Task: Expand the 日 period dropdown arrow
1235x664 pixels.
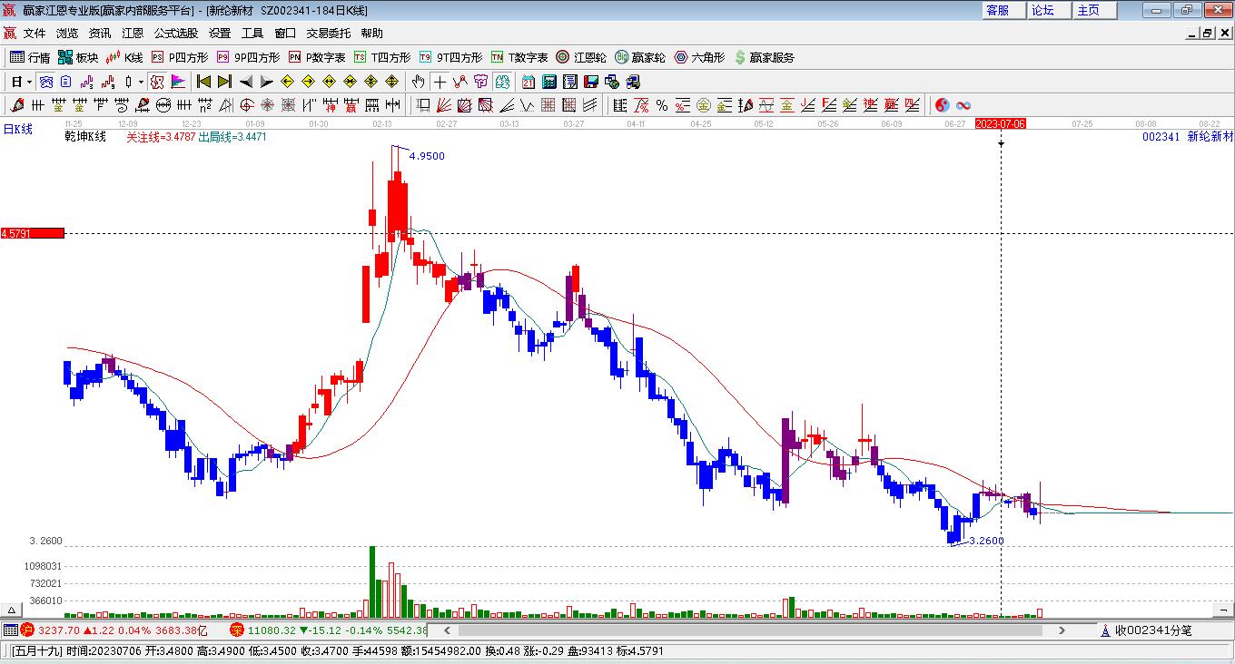Action: [x=29, y=82]
